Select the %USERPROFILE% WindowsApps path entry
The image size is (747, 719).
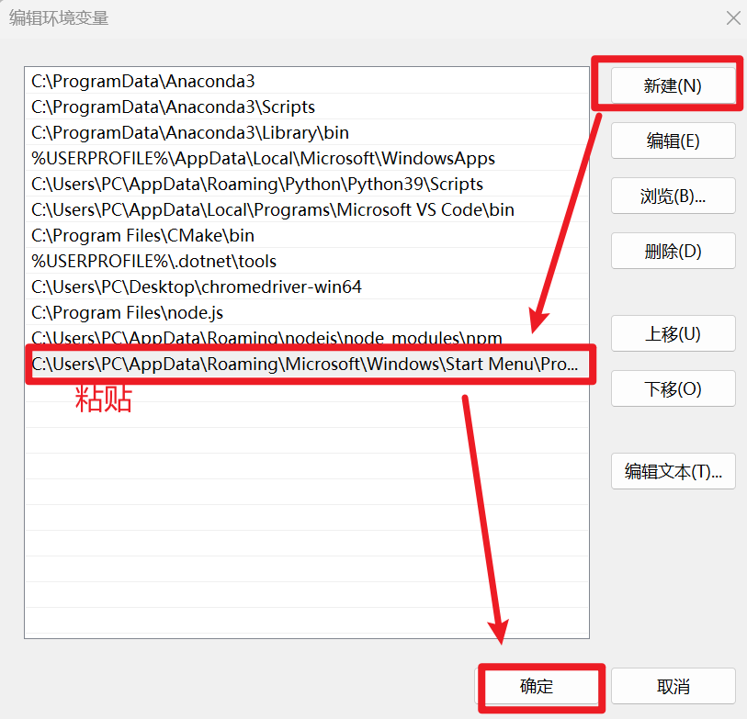(307, 158)
